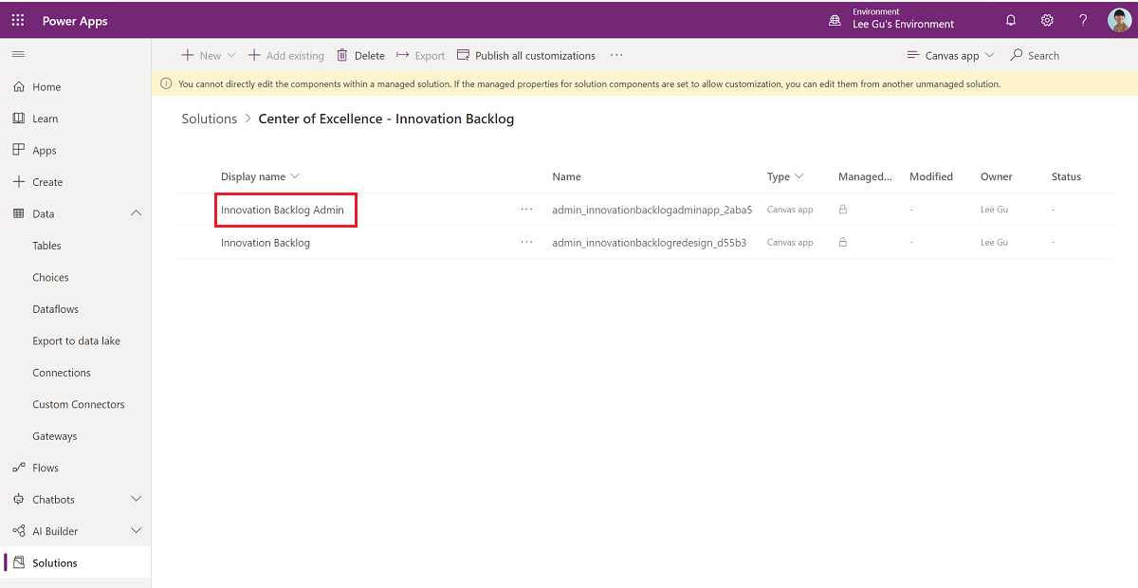
Task: Collapse the left navigation hamburger icon
Action: click(17, 54)
